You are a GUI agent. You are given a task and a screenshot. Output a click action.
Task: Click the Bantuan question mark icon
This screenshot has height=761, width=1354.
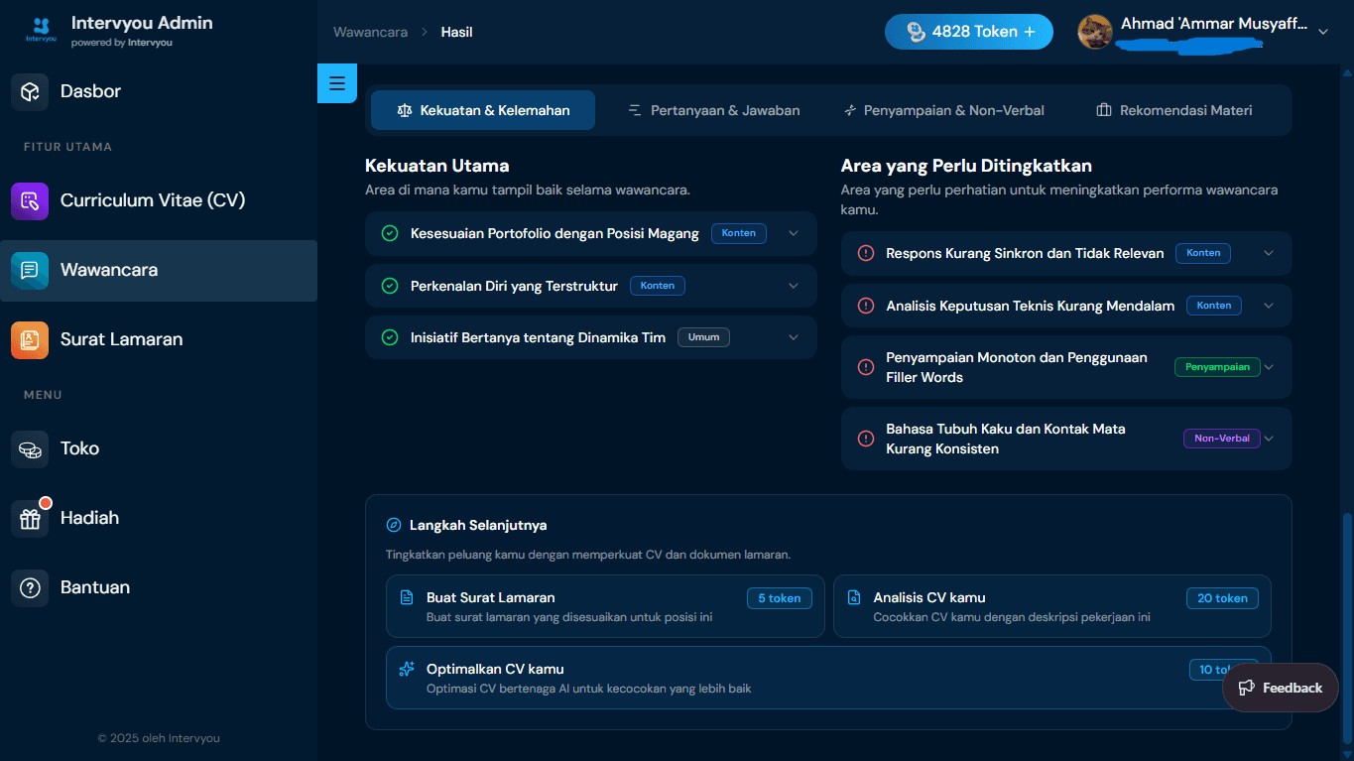pos(30,587)
